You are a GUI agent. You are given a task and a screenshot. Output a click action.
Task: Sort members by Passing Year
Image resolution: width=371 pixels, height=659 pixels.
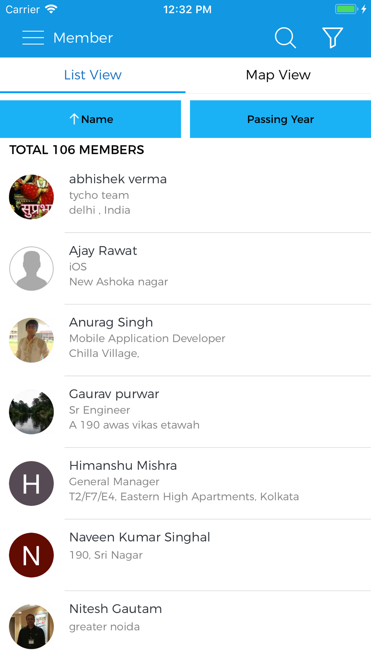pyautogui.click(x=280, y=119)
